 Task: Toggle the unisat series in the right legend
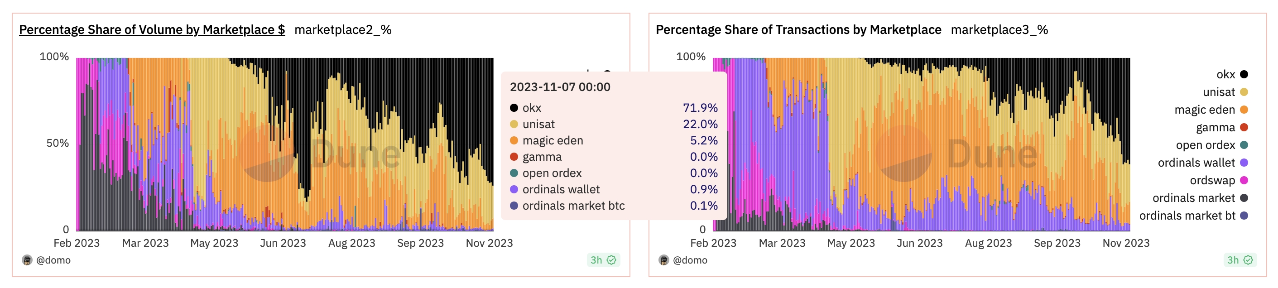click(x=1225, y=92)
